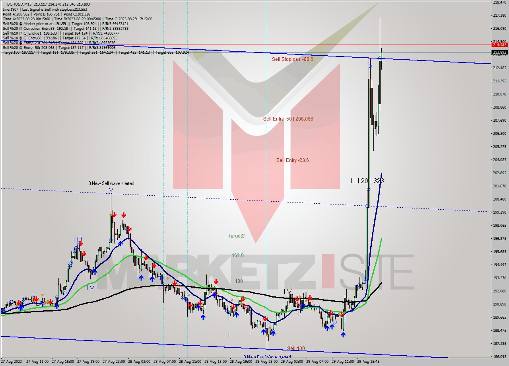The image size is (509, 366).
Task: Click the '28 Aug 07:00' time label
Action: (x=165, y=362)
